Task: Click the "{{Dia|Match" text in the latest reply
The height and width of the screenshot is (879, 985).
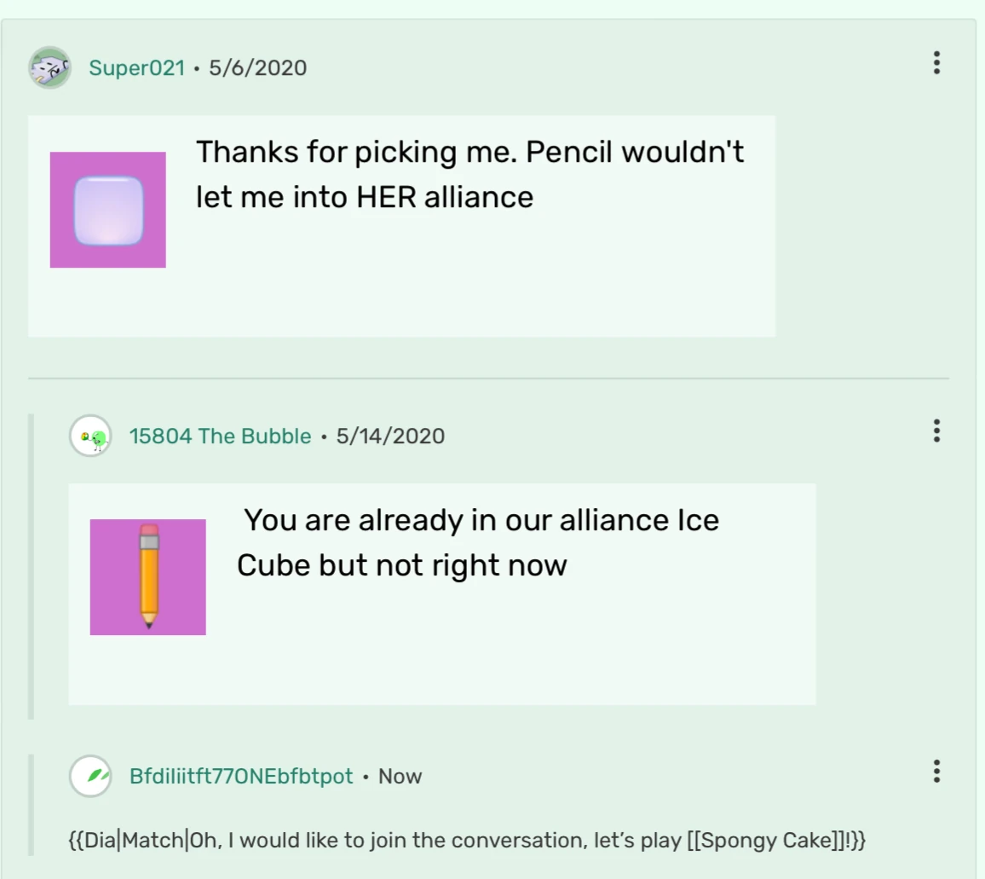Action: coord(126,840)
